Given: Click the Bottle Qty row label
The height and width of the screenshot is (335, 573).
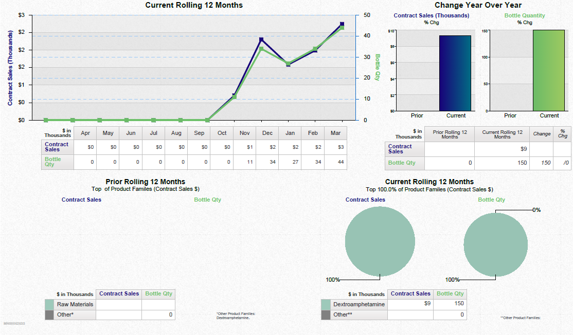Looking at the screenshot, I should click(54, 162).
